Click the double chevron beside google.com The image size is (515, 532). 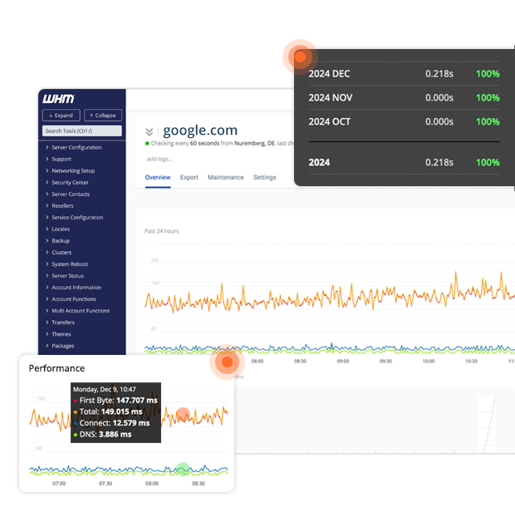(x=150, y=131)
